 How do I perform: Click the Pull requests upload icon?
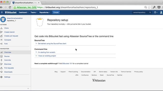(x=2, y=68)
